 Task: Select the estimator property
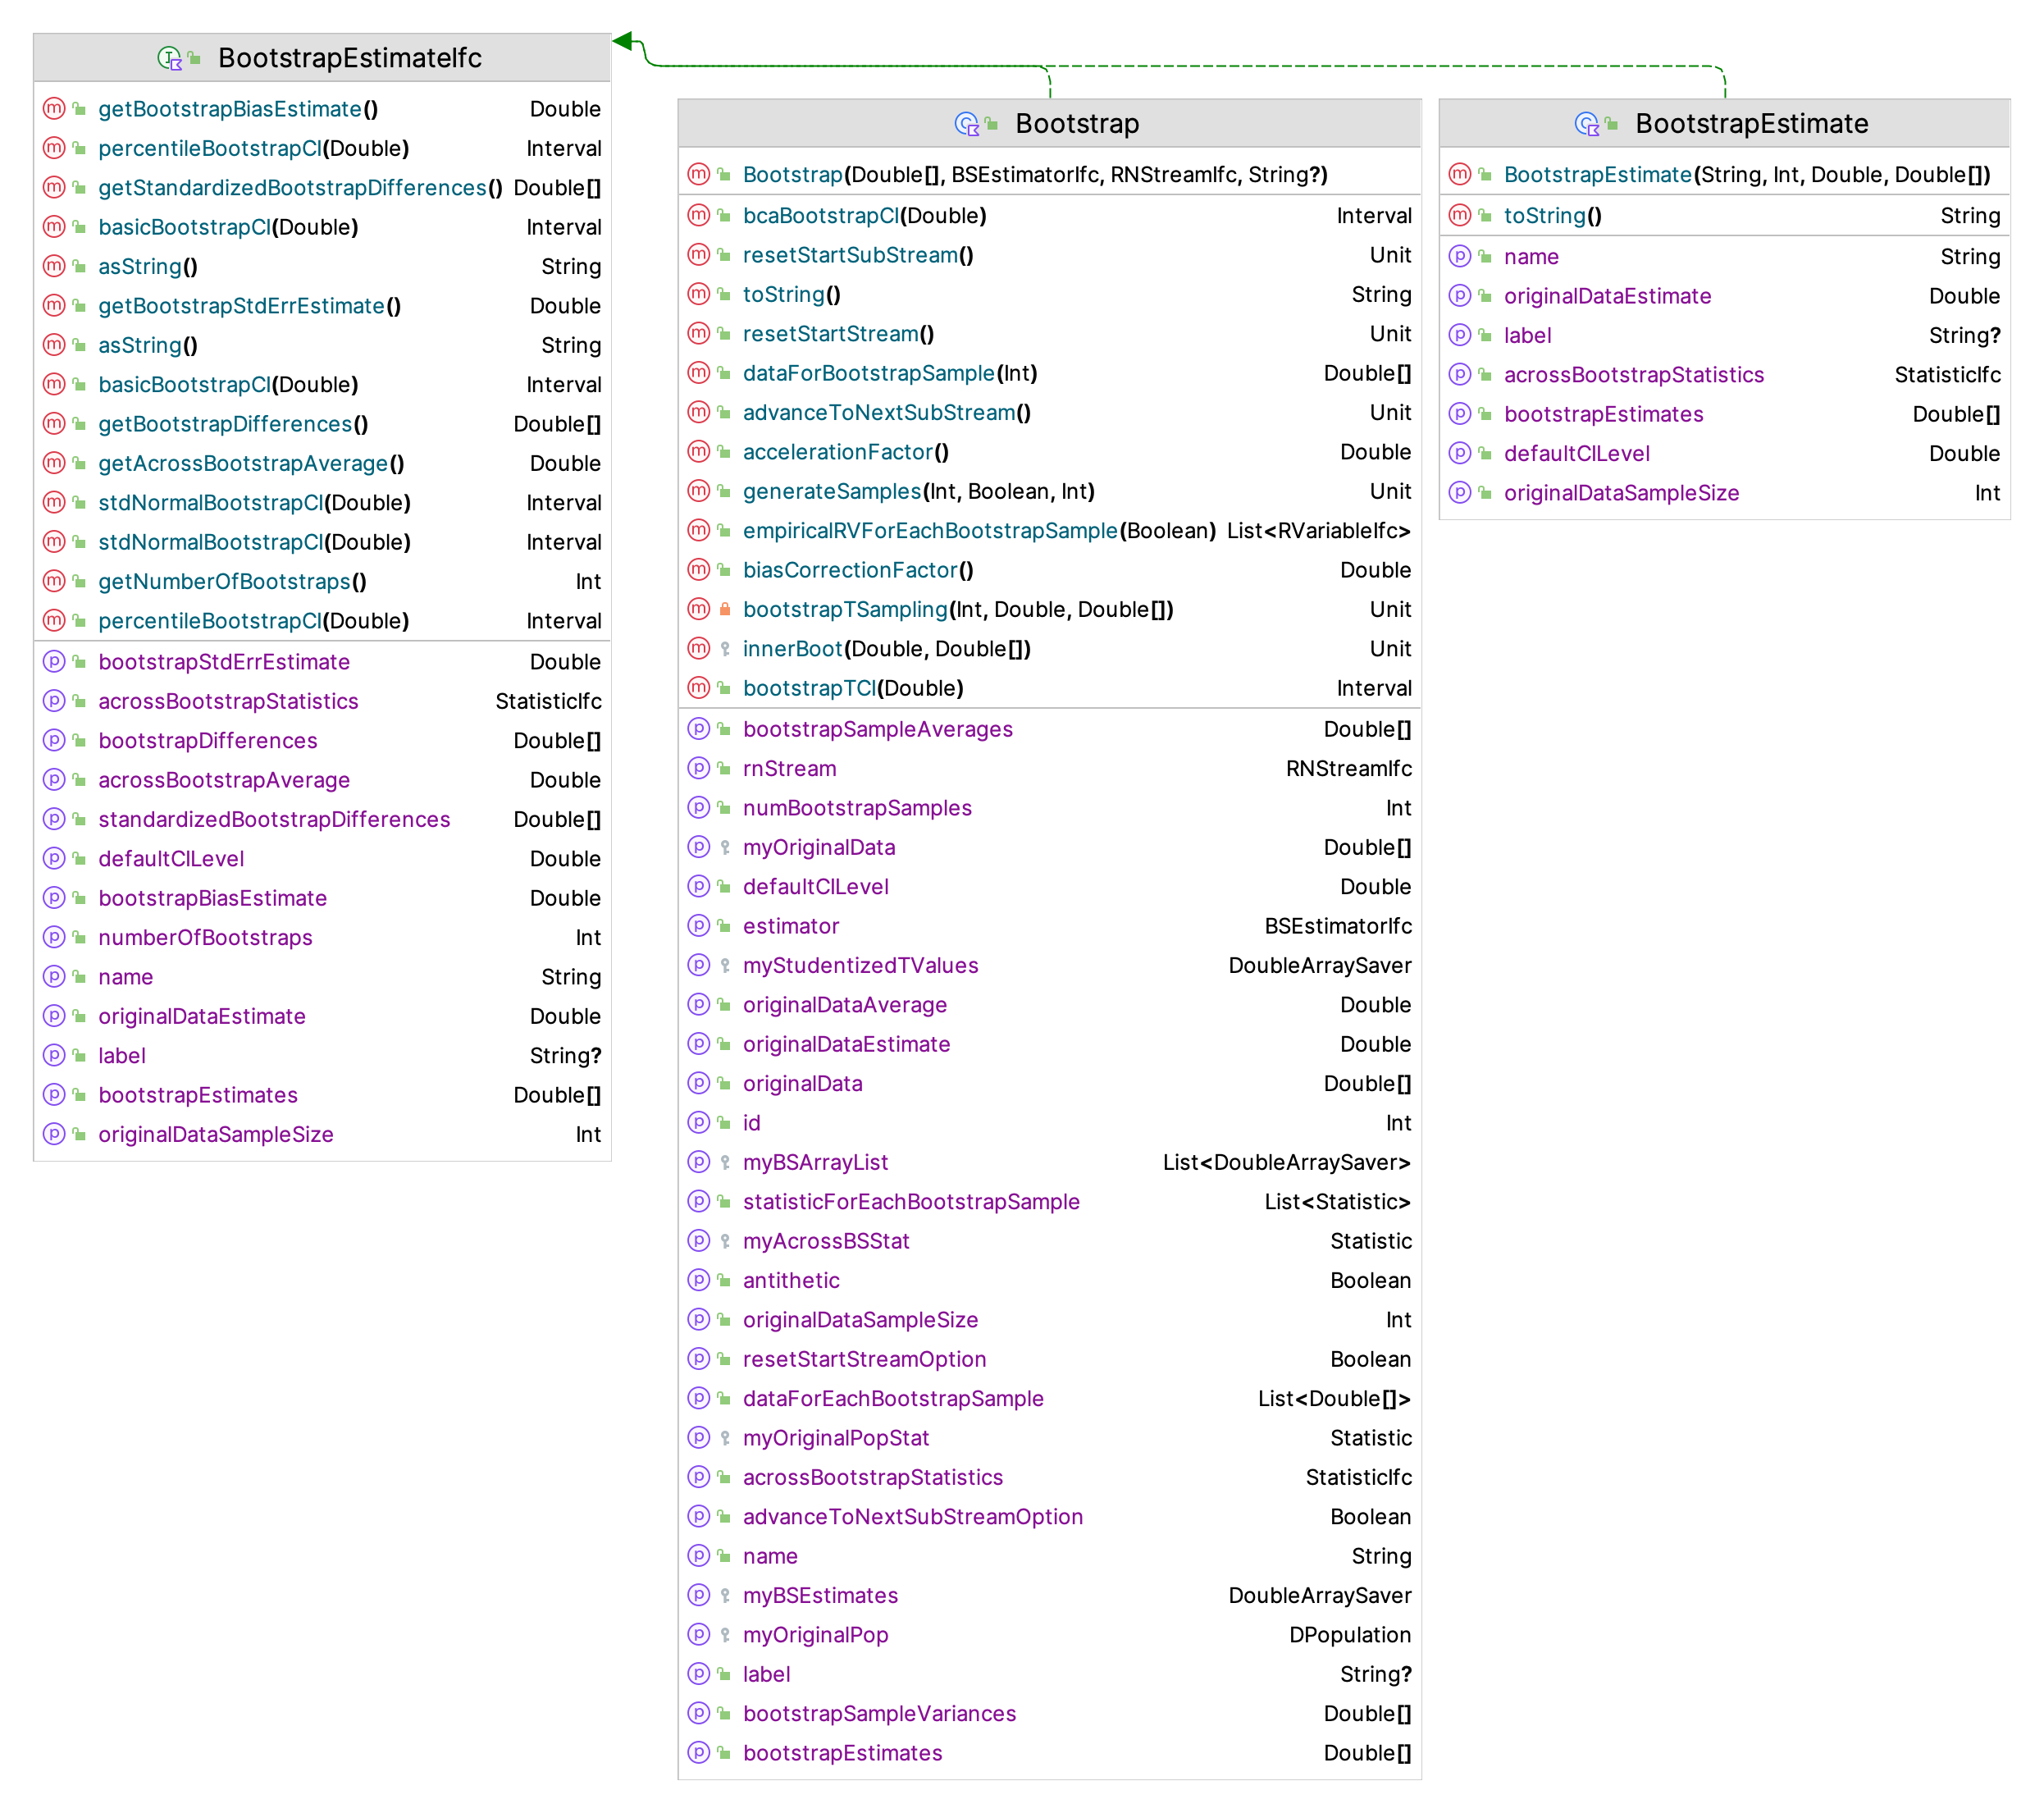click(x=791, y=926)
